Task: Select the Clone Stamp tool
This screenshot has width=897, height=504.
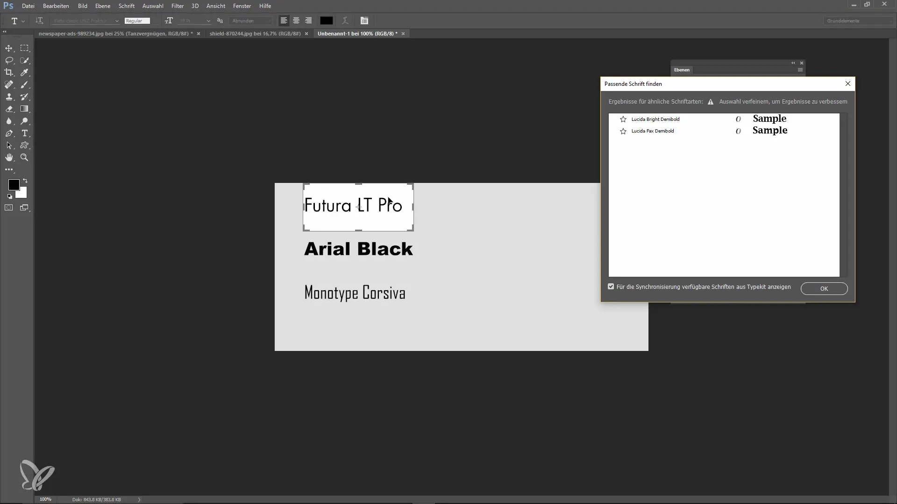Action: (x=9, y=97)
